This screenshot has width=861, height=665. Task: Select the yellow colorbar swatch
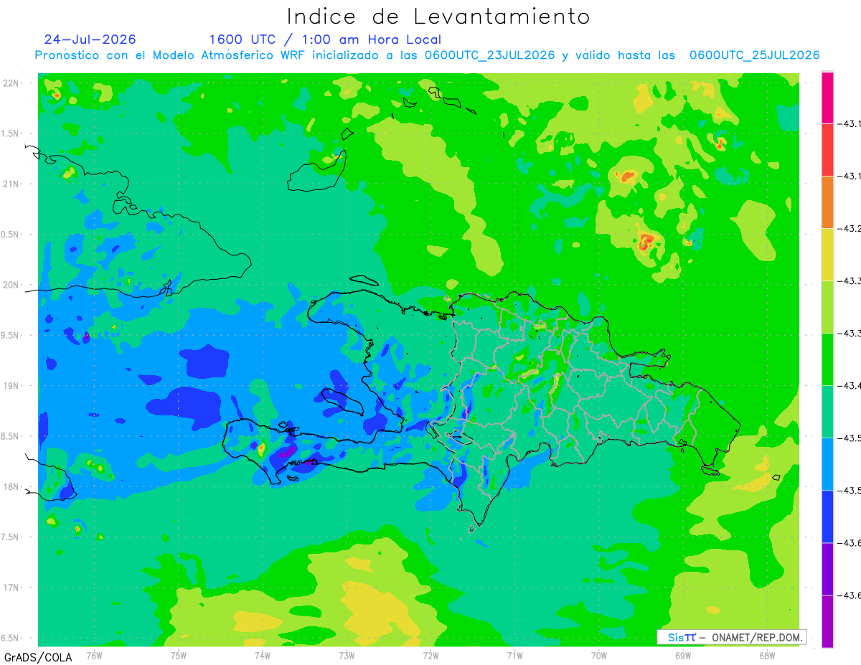coord(827,255)
